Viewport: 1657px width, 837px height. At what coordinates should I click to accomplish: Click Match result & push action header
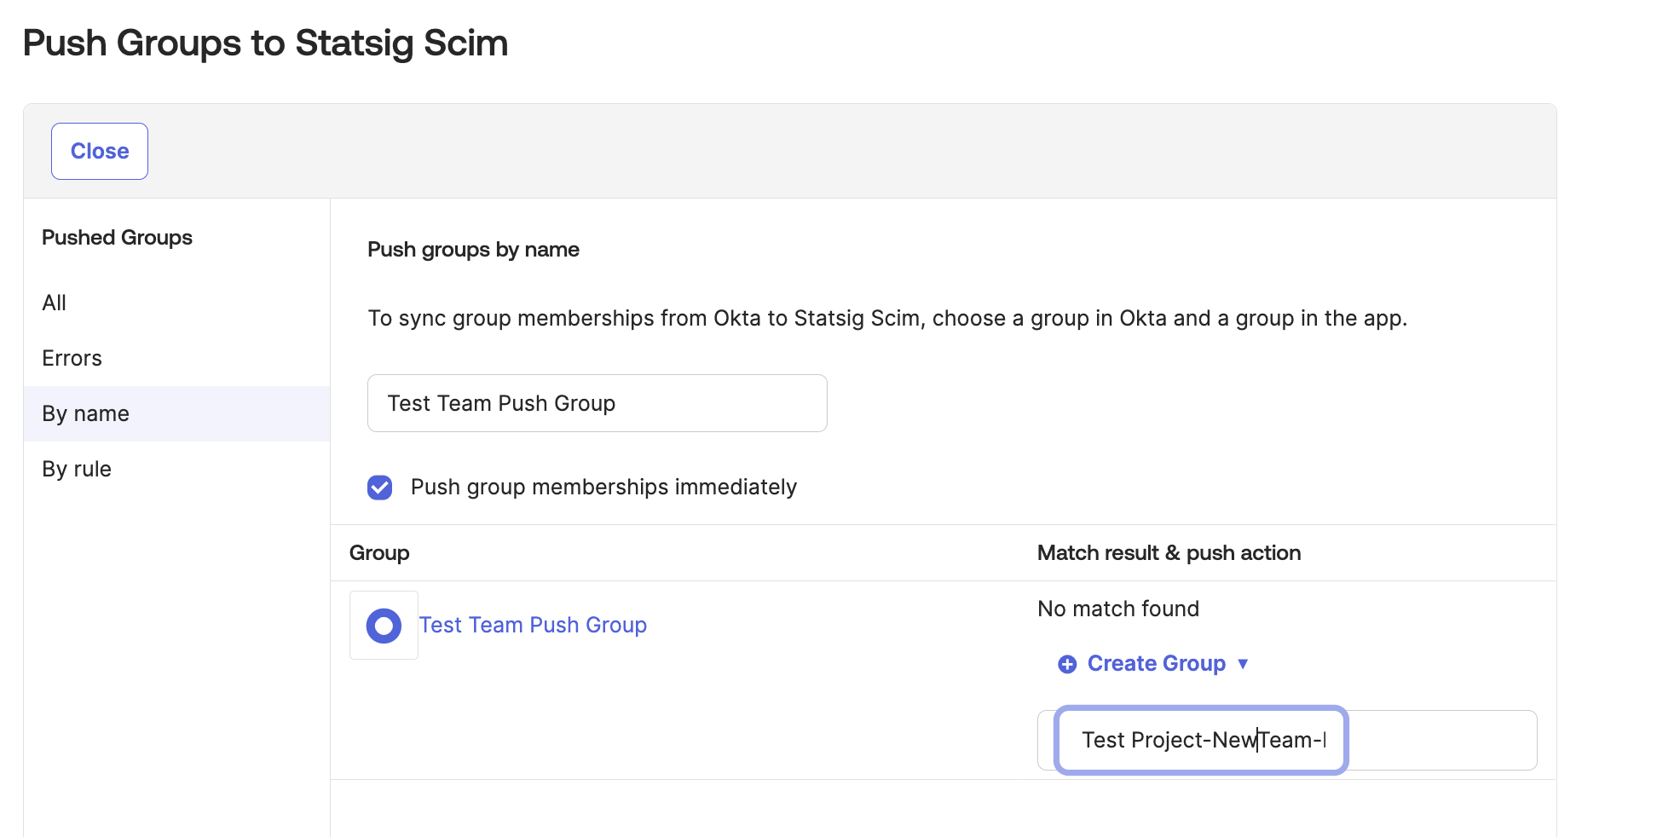click(x=1169, y=552)
